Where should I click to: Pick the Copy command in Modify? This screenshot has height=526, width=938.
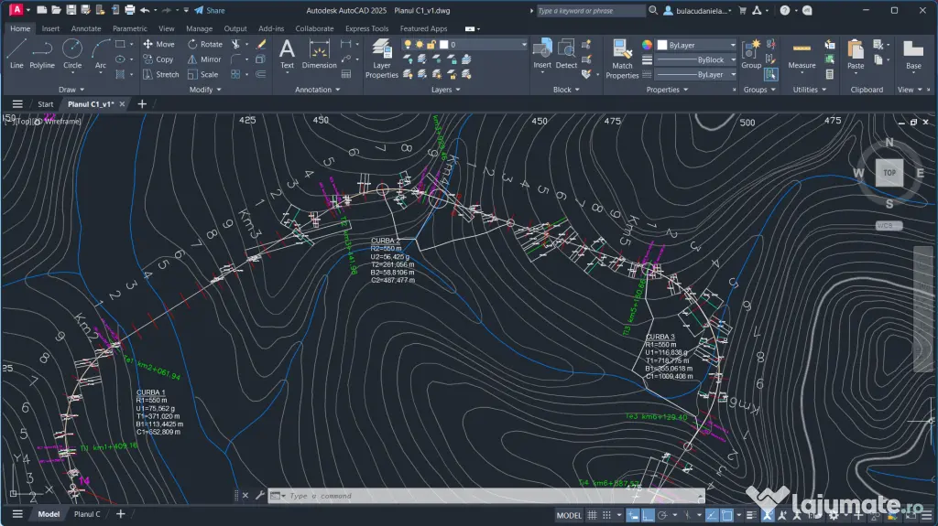point(158,59)
